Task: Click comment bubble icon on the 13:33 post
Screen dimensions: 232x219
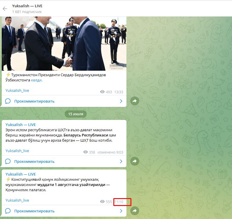Action: (8, 101)
